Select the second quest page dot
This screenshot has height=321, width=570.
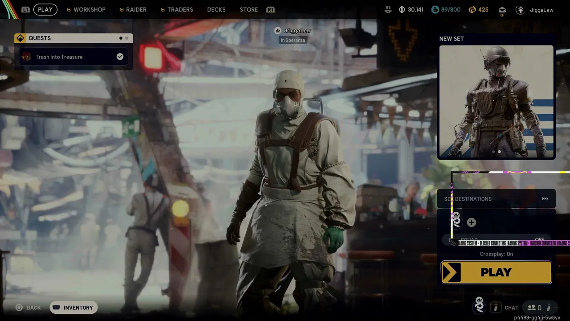tap(127, 38)
